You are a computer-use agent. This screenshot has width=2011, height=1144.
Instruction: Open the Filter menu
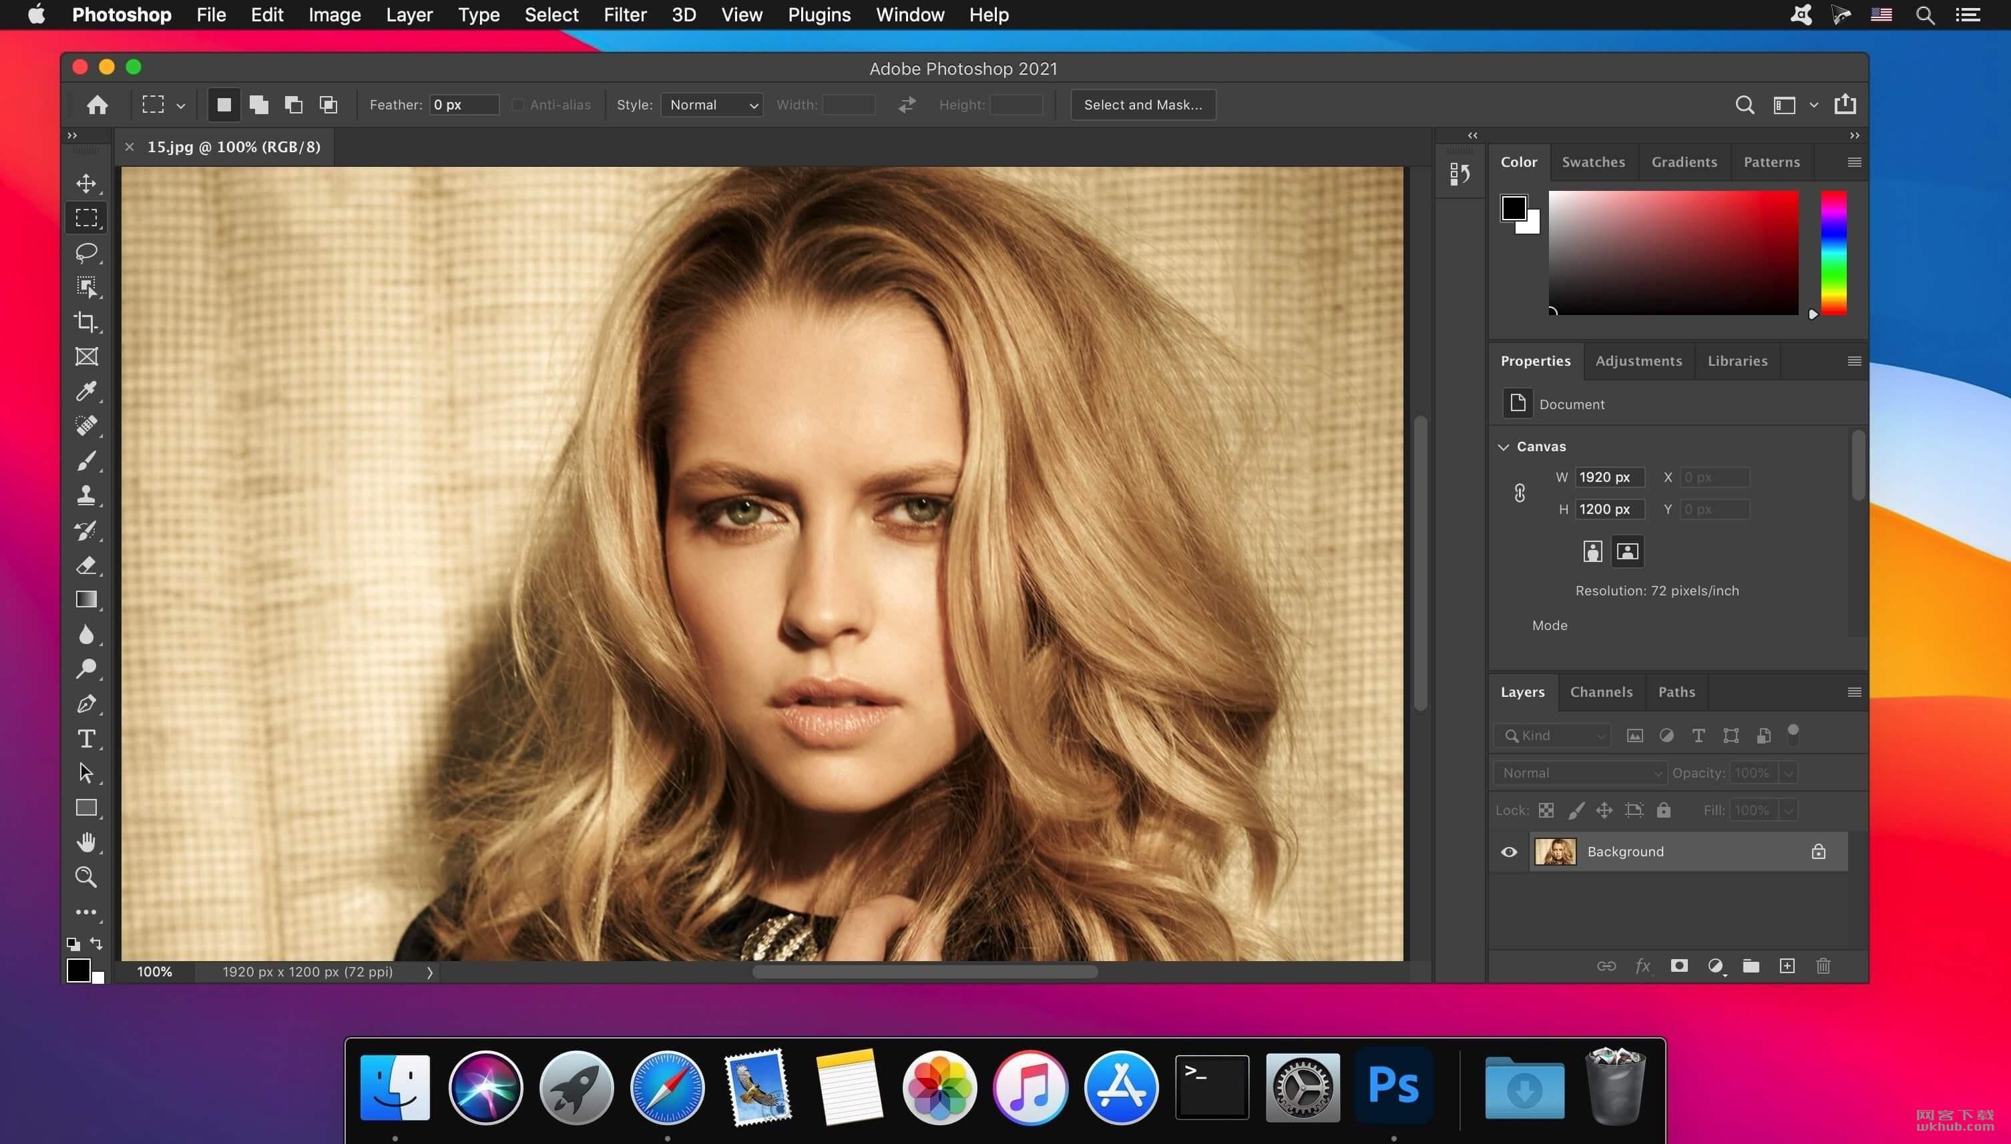tap(626, 14)
